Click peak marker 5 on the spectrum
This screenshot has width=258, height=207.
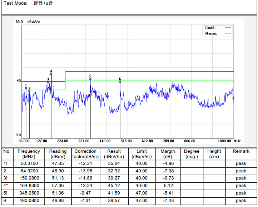click(x=90, y=79)
